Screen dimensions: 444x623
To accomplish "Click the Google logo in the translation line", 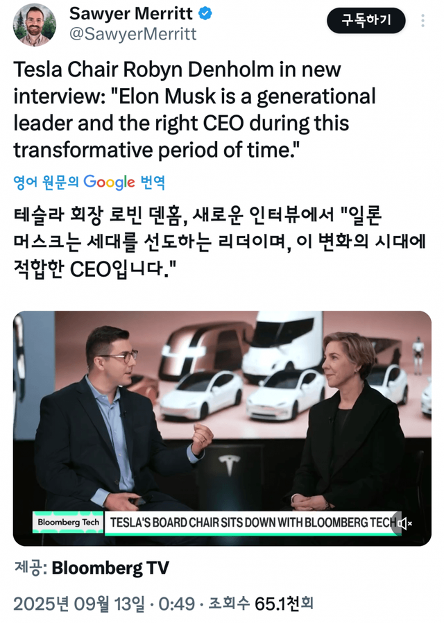I will 109,182.
